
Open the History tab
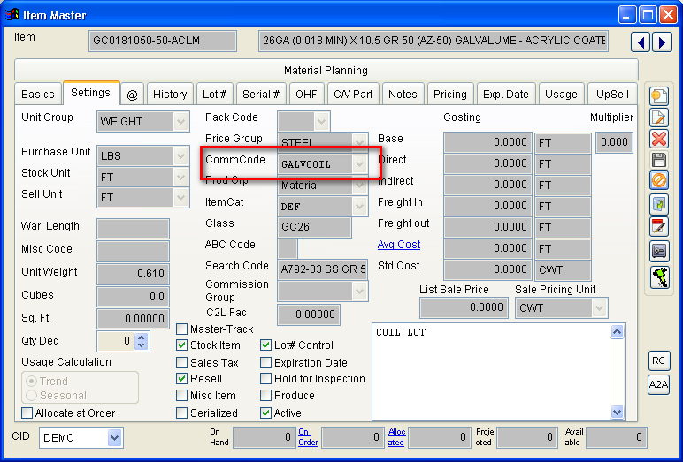pyautogui.click(x=170, y=95)
